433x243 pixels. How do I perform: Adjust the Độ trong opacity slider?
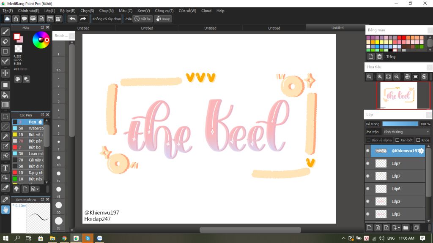(400, 124)
